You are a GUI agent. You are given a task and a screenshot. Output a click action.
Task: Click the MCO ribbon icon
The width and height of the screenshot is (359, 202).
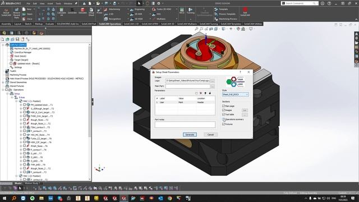(x=182, y=11)
